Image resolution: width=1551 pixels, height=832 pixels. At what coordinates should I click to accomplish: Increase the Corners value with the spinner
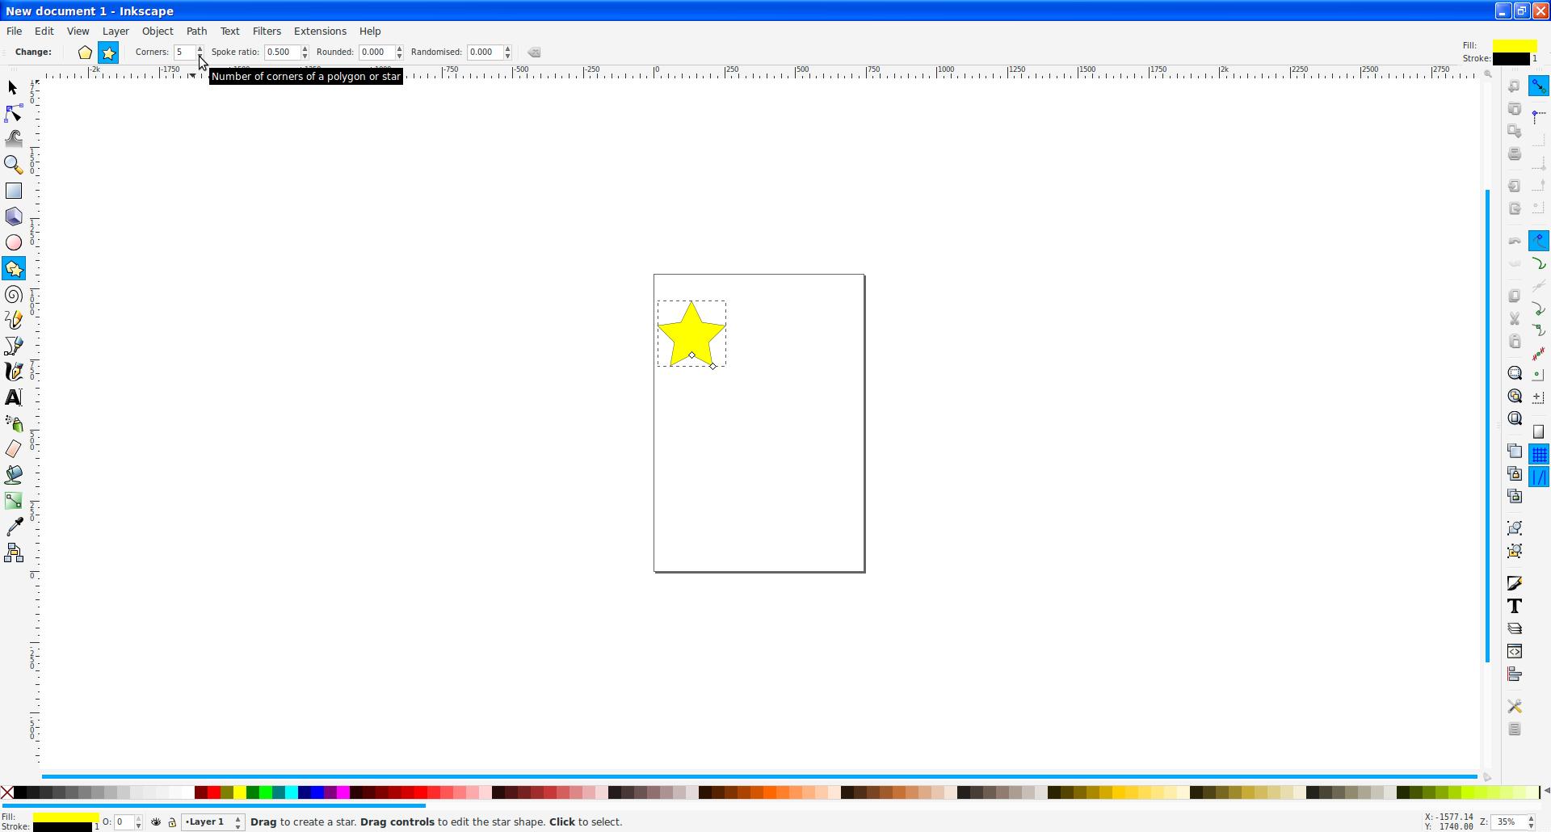tap(200, 48)
